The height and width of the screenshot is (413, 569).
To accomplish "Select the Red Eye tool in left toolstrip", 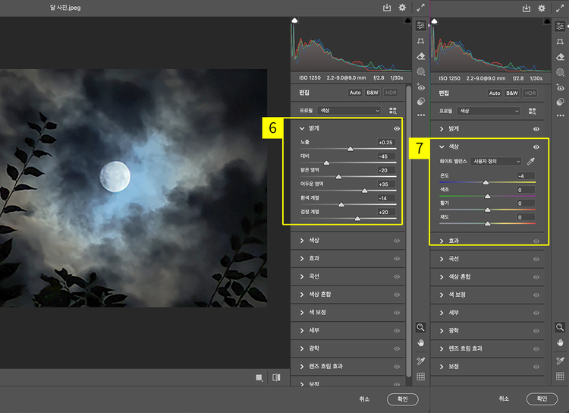I will [x=420, y=87].
